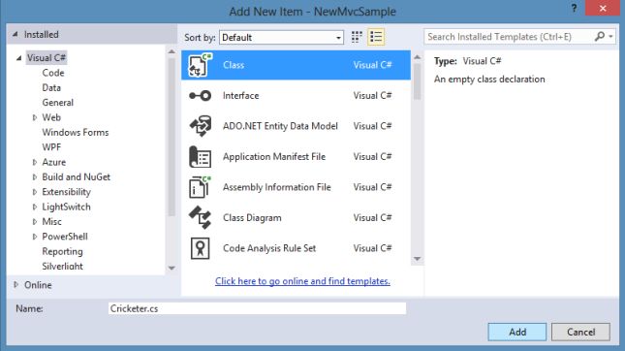Screen dimensions: 625x351
Task: Switch to small icons grid view
Action: [x=357, y=37]
